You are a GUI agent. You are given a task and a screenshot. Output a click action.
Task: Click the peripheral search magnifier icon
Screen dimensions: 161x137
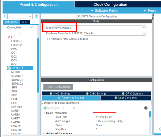5,16
